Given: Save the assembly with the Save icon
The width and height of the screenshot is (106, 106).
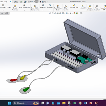Looking at the screenshot, I should (25, 2).
